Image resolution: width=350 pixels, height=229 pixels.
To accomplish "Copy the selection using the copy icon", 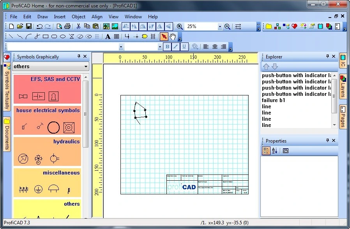I will coord(87,26).
